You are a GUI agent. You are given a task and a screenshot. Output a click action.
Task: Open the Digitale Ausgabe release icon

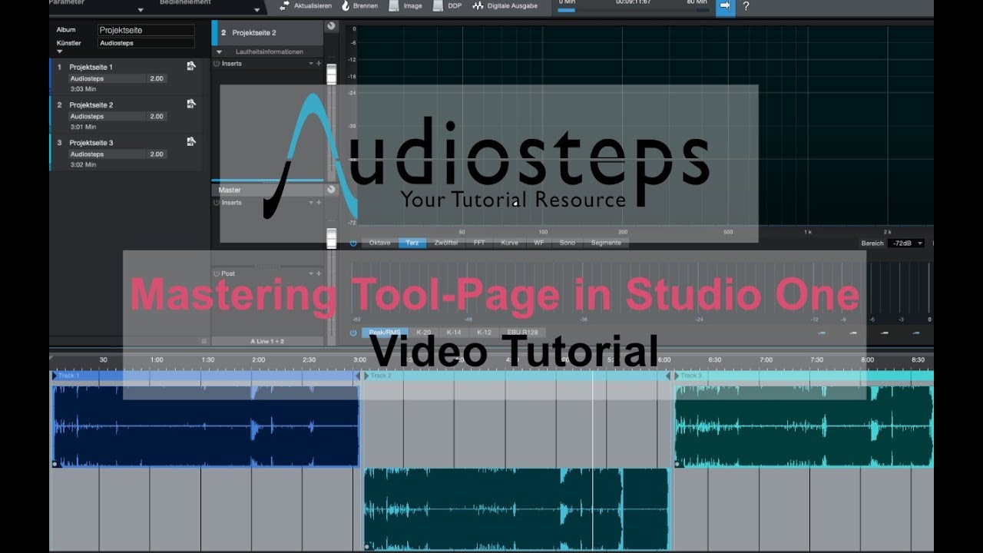pos(478,6)
